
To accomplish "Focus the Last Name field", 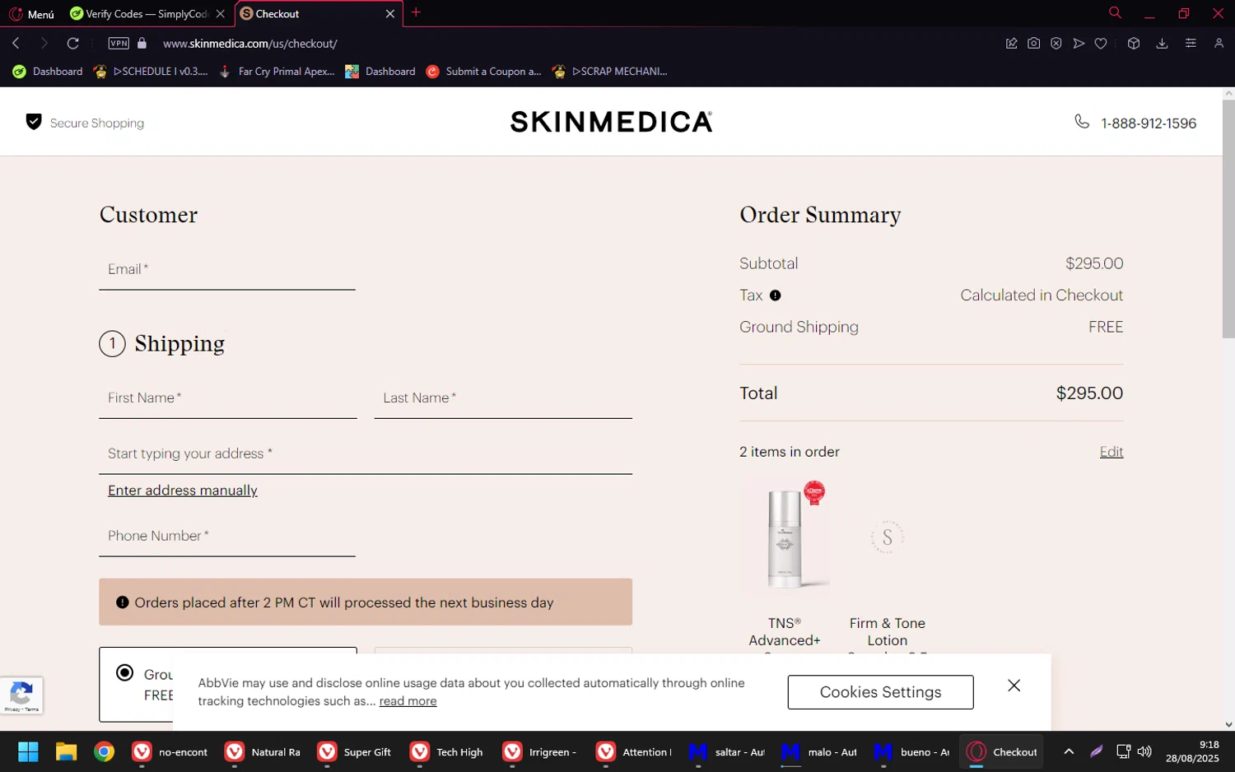I will [503, 398].
